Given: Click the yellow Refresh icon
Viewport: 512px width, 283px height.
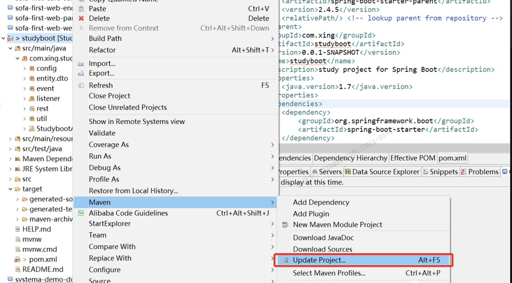Looking at the screenshot, I should [x=81, y=85].
